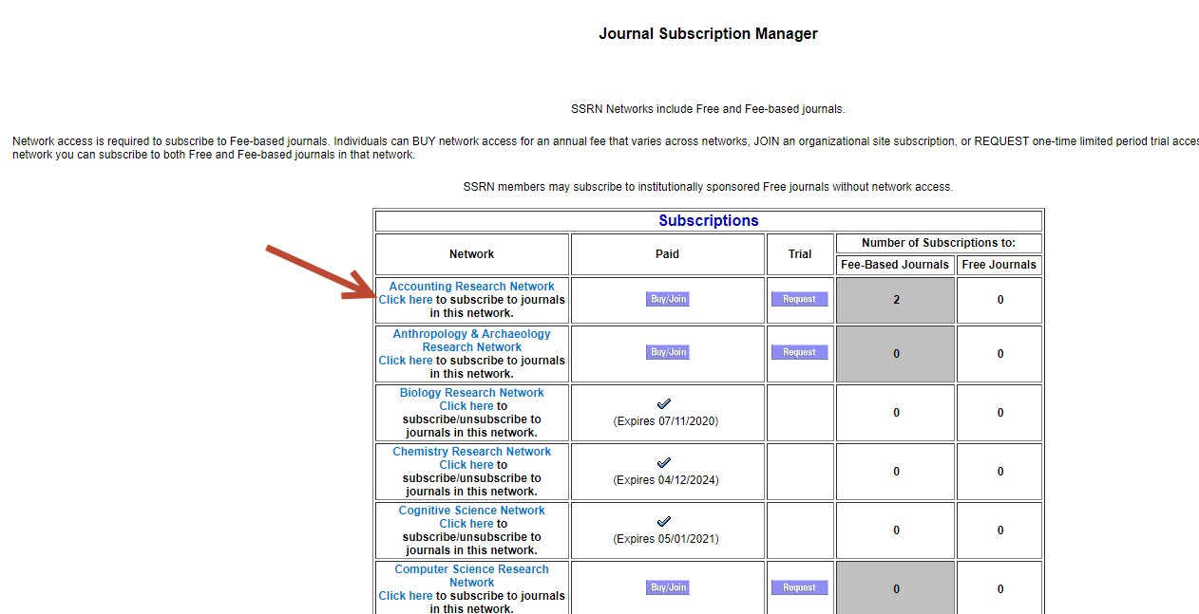The image size is (1199, 614).
Task: Click 'Click here' under Anthropology & Archaeology Network
Action: tap(406, 361)
